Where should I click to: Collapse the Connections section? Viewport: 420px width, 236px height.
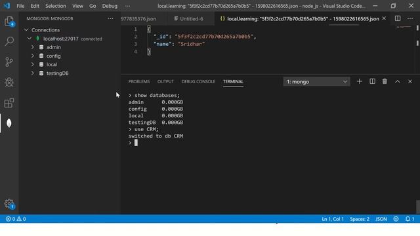26,29
